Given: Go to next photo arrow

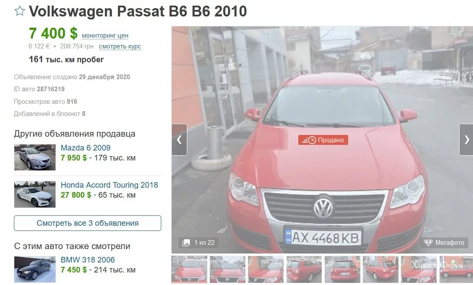Looking at the screenshot, I should click(466, 140).
